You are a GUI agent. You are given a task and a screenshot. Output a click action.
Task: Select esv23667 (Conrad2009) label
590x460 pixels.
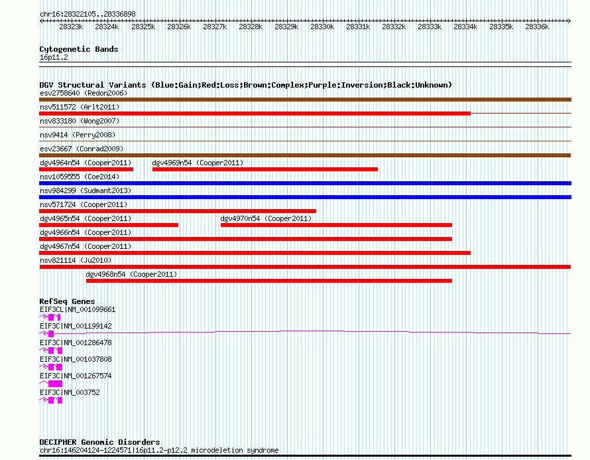(82, 149)
